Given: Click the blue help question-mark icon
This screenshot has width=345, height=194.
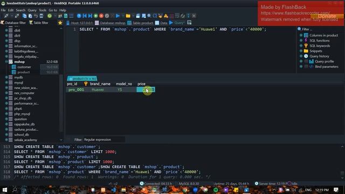Looking at the screenshot, I should tap(79, 16).
